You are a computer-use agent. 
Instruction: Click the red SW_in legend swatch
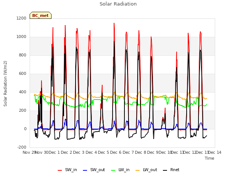pyautogui.click(x=60, y=170)
